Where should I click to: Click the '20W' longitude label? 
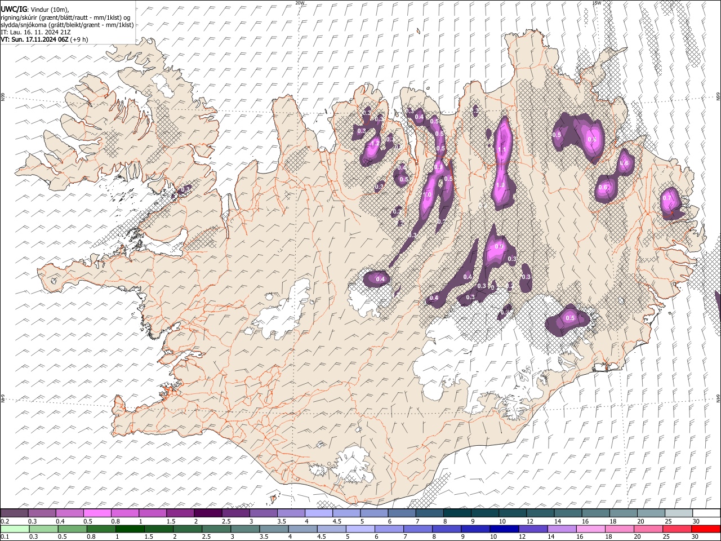[300, 3]
